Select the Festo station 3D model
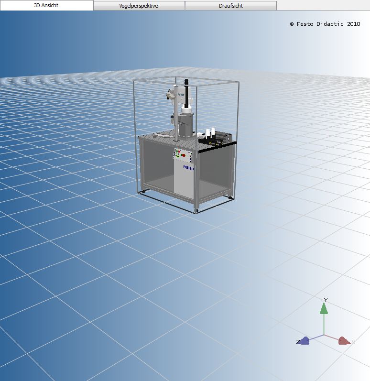370x381 pixels. click(186, 145)
